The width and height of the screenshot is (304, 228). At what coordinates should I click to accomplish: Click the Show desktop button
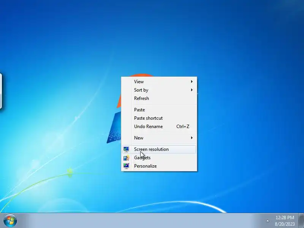301,221
